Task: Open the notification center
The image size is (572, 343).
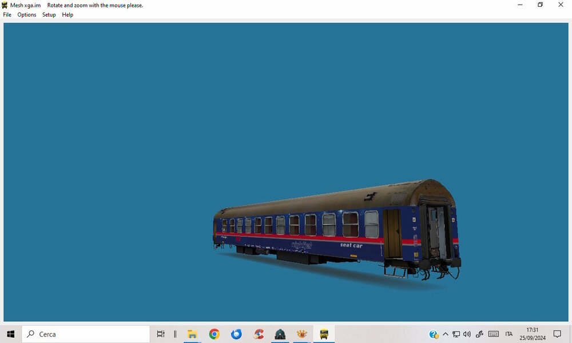Action: [x=557, y=334]
